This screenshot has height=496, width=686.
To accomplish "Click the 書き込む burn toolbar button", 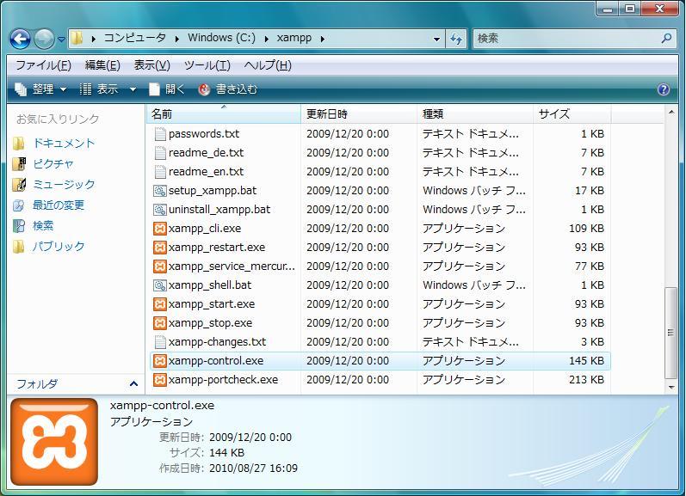I will (227, 89).
